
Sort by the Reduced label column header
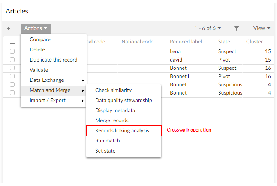[186, 42]
